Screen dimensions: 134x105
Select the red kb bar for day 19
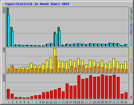[x=79, y=87]
